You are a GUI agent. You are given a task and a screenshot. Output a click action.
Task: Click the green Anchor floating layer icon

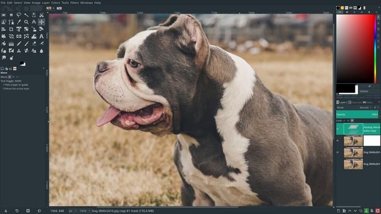pyautogui.click(x=366, y=211)
